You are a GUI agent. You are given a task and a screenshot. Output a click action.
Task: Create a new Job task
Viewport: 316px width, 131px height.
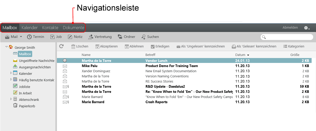pos(56,37)
